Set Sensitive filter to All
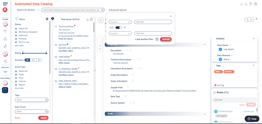The image size is (262, 124). [x=27, y=60]
